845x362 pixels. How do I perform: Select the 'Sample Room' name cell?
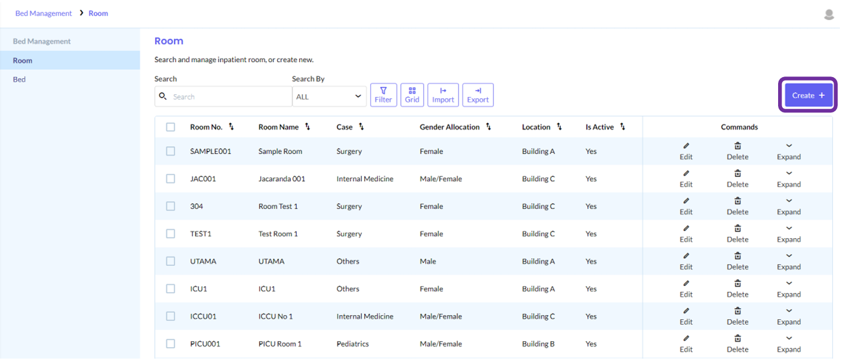click(280, 151)
